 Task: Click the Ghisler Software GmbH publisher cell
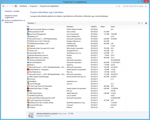point(74,29)
